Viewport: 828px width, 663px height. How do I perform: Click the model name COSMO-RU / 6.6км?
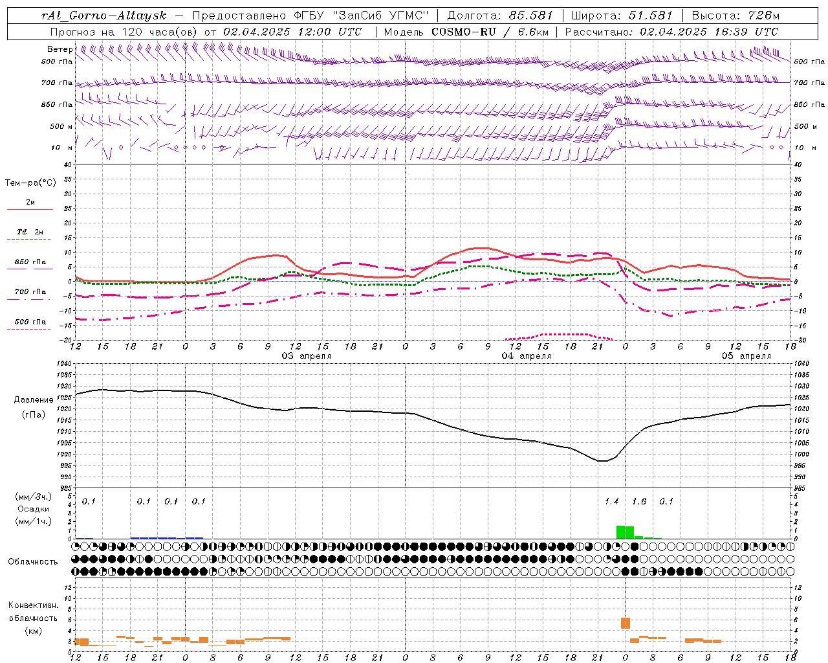tap(490, 32)
